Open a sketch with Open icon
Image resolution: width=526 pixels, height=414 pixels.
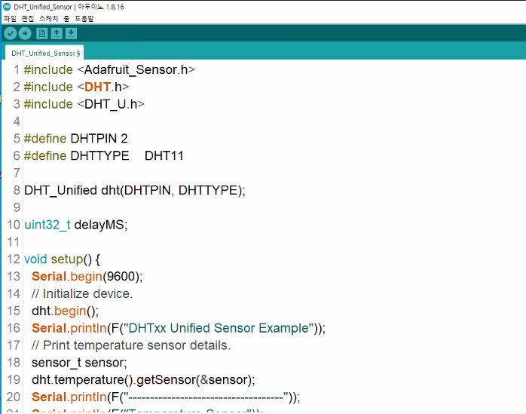coord(57,34)
